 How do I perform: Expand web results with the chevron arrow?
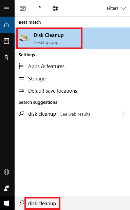[x=123, y=114]
